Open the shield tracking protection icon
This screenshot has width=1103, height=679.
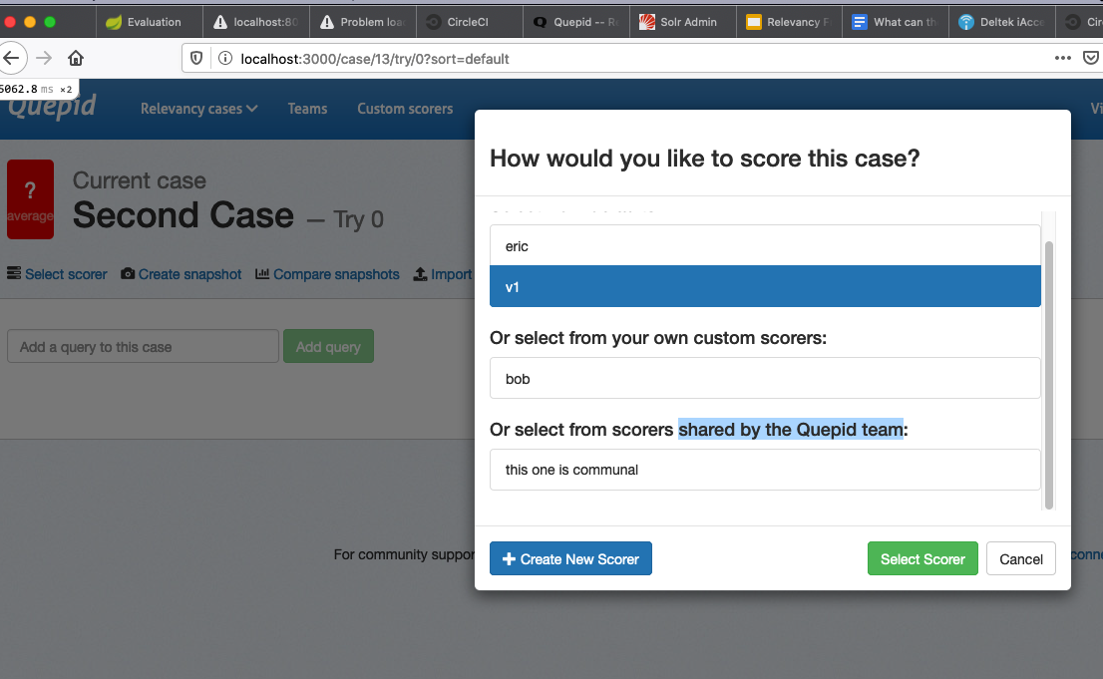197,59
